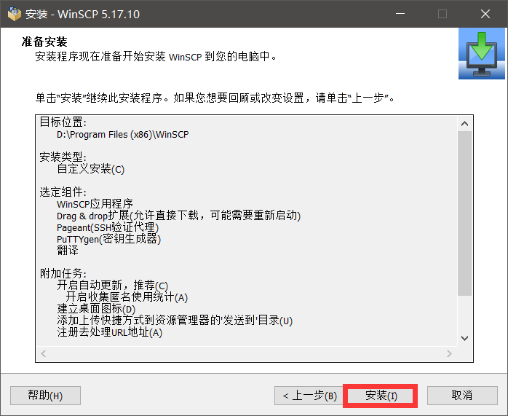Click the 翻译 component line
Screen dimensions: 508x416
click(x=68, y=251)
